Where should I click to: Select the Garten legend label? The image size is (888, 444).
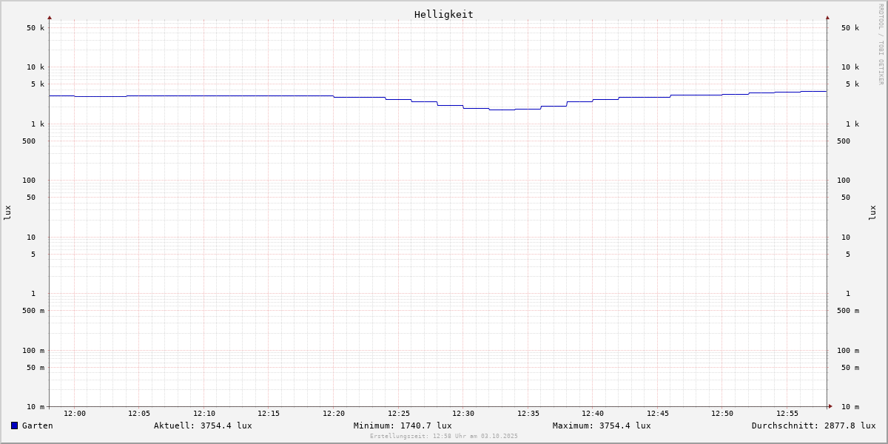coord(37,425)
